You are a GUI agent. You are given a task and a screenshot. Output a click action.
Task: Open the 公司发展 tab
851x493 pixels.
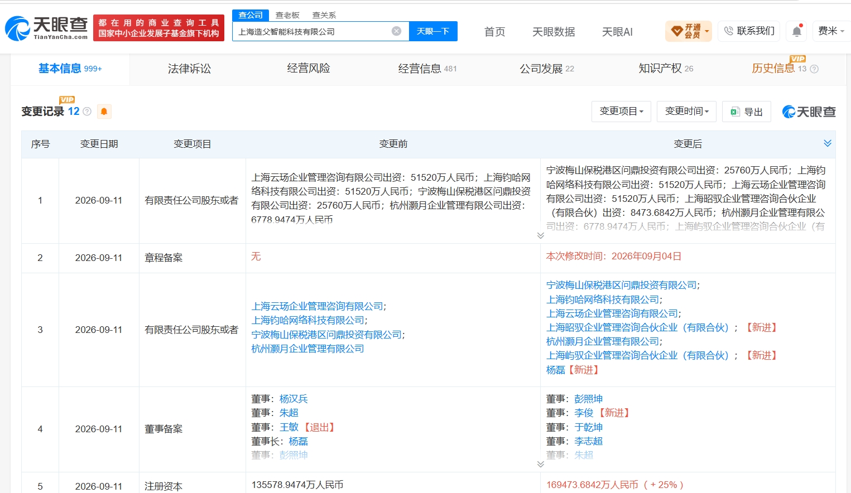(547, 69)
